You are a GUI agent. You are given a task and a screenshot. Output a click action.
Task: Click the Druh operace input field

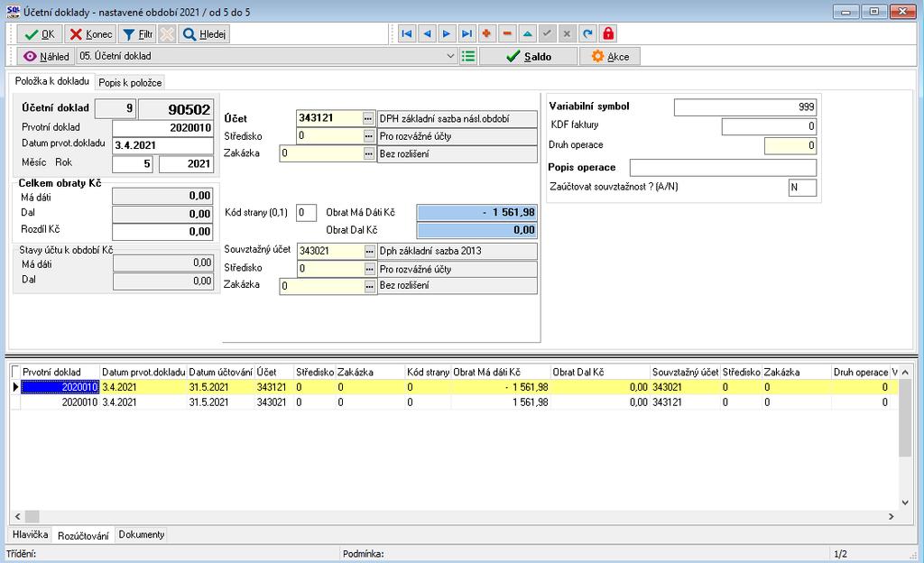pyautogui.click(x=790, y=145)
